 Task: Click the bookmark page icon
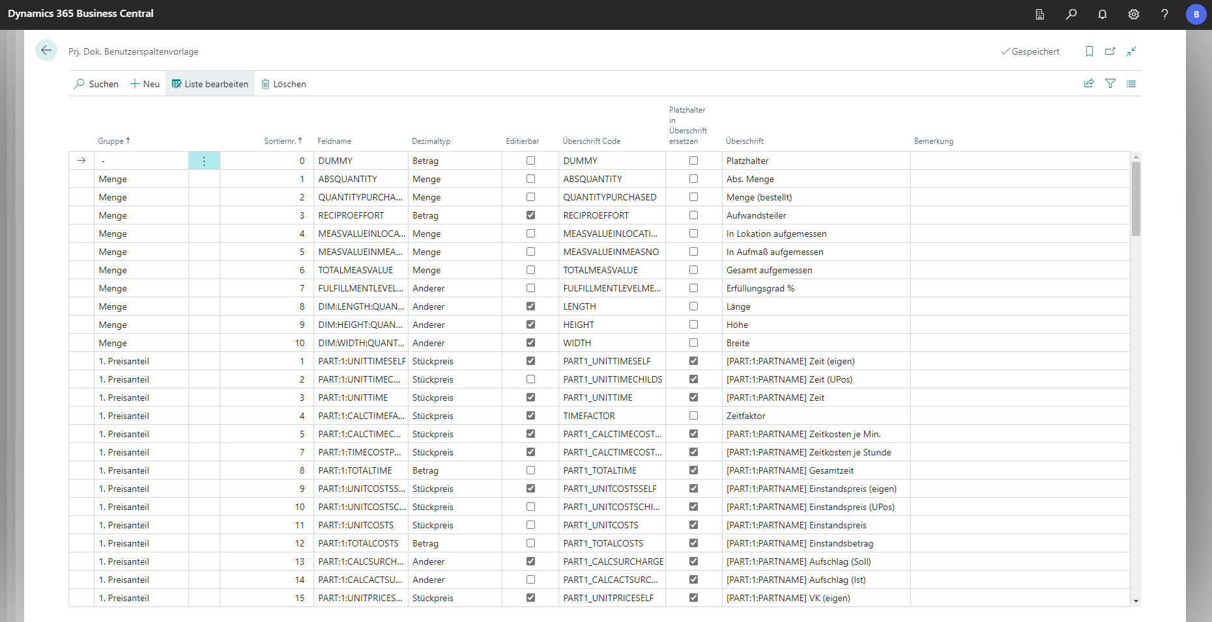click(x=1089, y=51)
